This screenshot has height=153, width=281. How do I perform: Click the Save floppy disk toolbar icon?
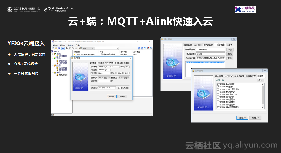(x=59, y=48)
